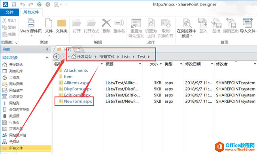Screen dimensions: 257x154
Task: Click 开发网站 in breadcrumb
Action: [x=84, y=57]
